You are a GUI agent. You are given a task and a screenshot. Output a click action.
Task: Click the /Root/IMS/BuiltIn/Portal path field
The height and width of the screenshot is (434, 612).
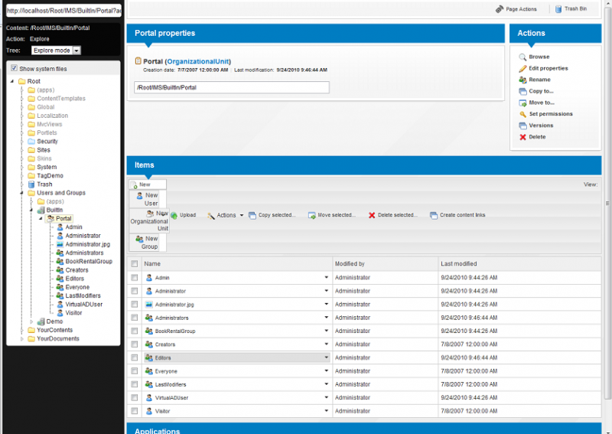pos(232,87)
